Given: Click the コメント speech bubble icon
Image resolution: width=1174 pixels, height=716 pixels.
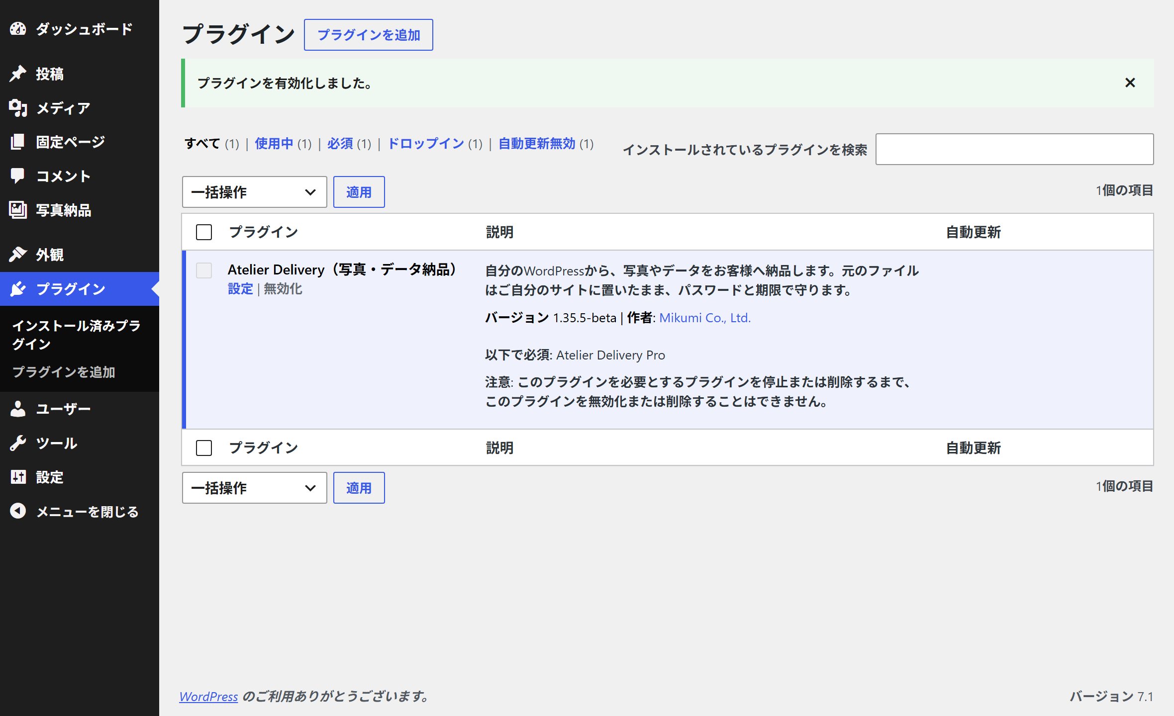Looking at the screenshot, I should click(18, 176).
